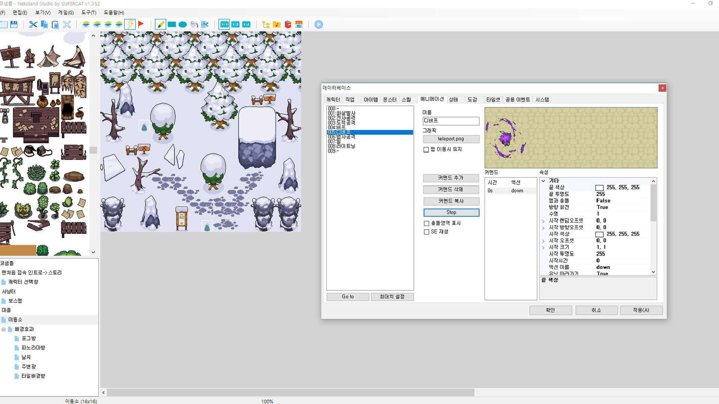Select the first layer icon in toolbar
The height and width of the screenshot is (404, 719).
[86, 24]
